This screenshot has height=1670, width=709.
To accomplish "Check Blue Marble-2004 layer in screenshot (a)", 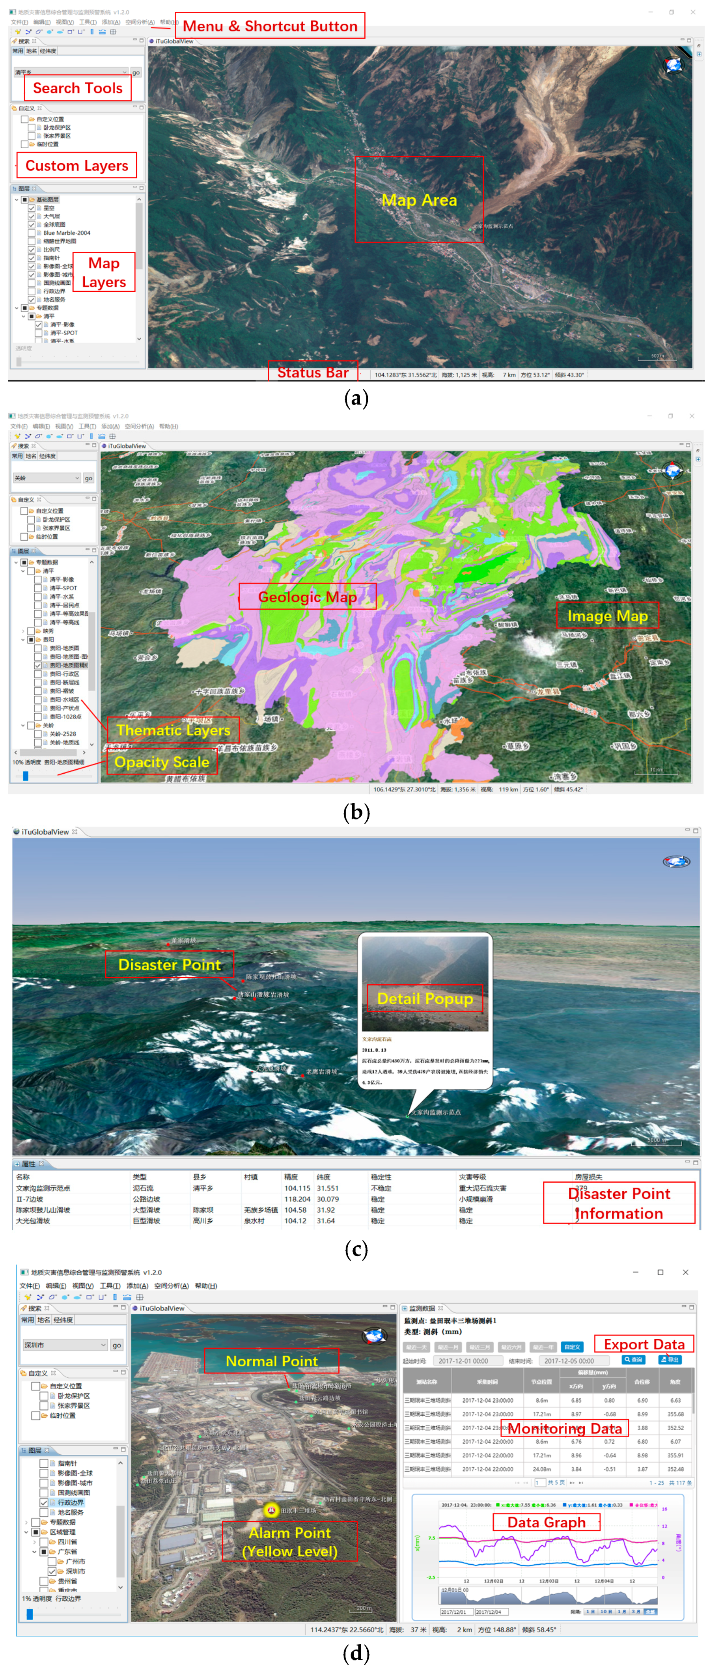I will point(31,233).
